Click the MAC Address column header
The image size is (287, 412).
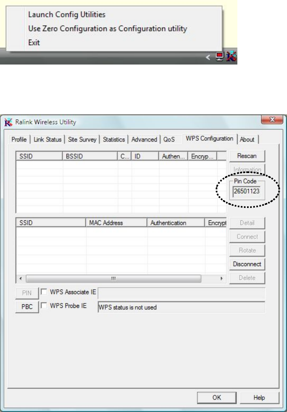116,223
